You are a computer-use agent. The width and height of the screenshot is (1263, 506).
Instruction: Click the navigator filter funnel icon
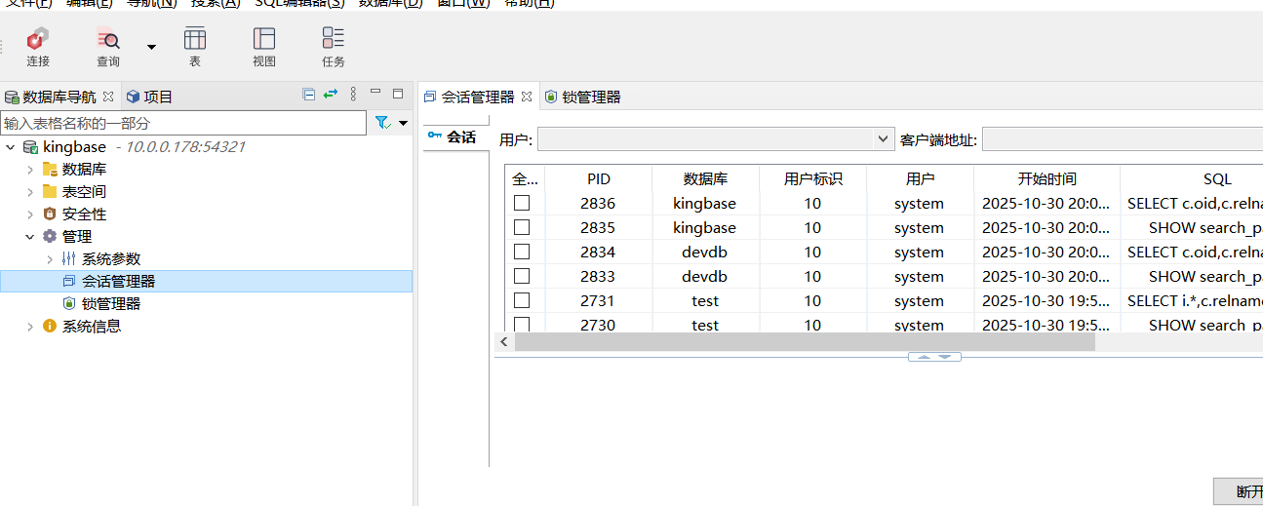382,123
